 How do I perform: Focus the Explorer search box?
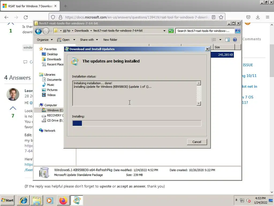(x=205, y=31)
